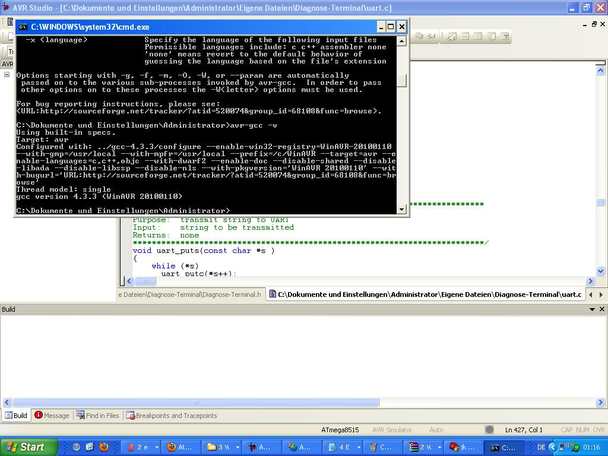Switch to the Message tab
Screen dimensions: 608x456
tap(52, 415)
